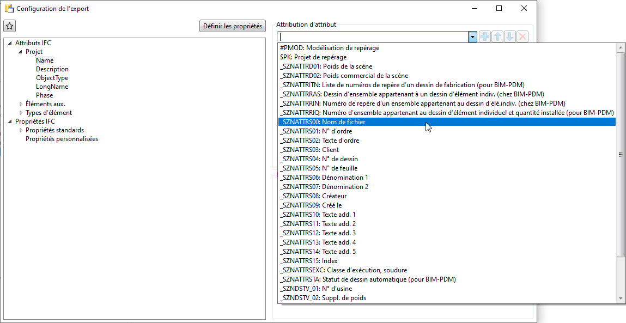
Task: Click the star favorites icon
Action: pos(10,26)
